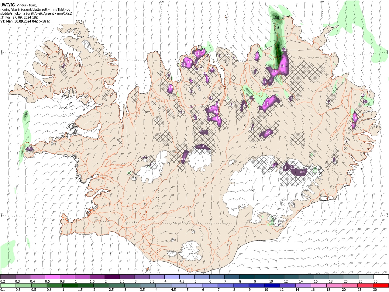Select the red rain swatch after the 30 label

[380, 285]
